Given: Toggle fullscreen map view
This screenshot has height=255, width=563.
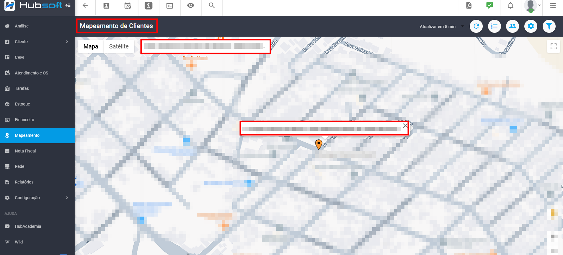Looking at the screenshot, I should point(554,46).
